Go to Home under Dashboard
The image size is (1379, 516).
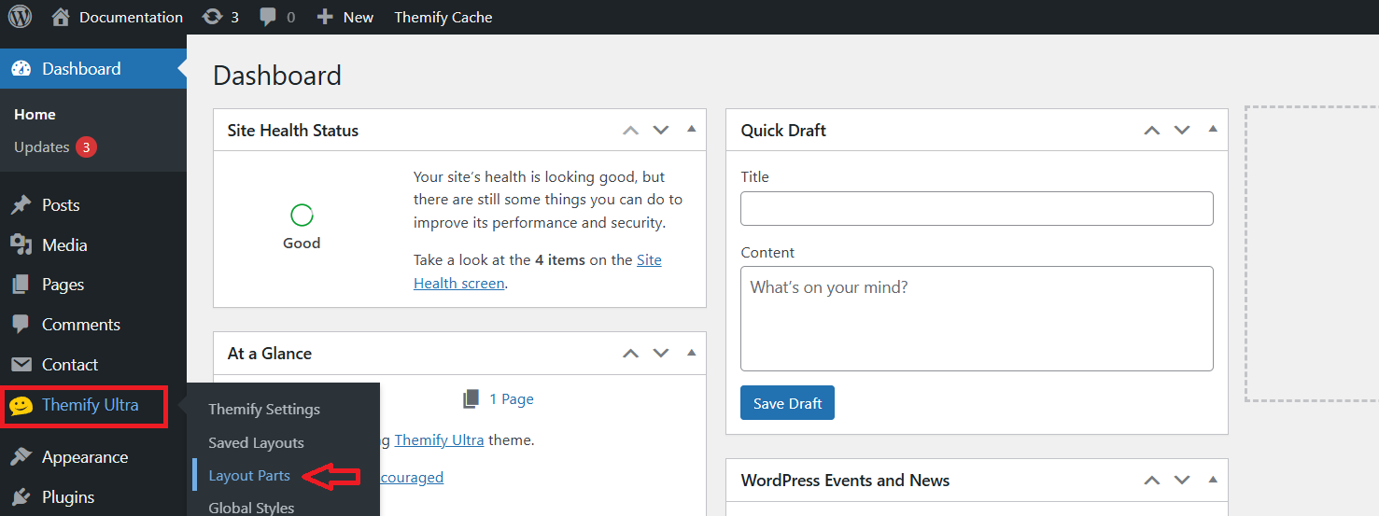tap(35, 115)
